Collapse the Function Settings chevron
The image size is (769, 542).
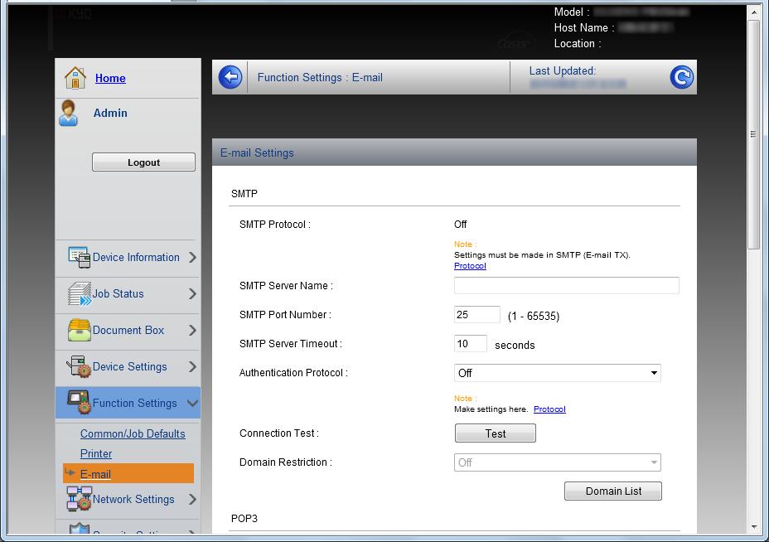click(x=193, y=403)
